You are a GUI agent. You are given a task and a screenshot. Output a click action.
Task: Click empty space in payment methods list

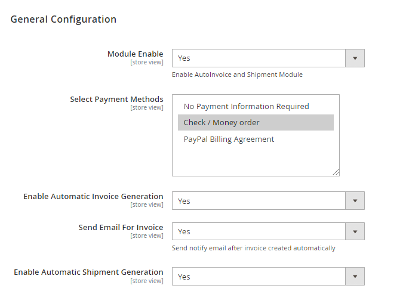(255, 161)
